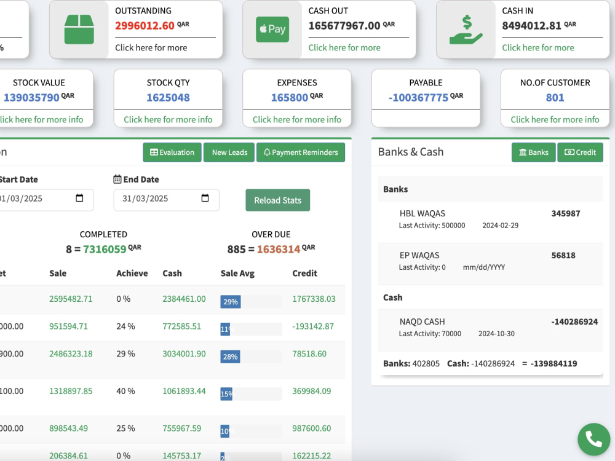Click sale value 2595482.71
The width and height of the screenshot is (615, 461).
[71, 299]
